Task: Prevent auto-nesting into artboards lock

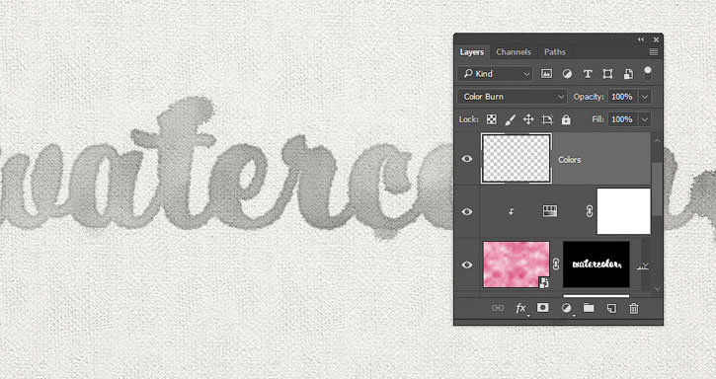Action: pyautogui.click(x=547, y=119)
